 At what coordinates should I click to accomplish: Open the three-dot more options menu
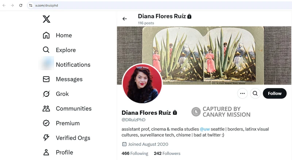click(242, 94)
